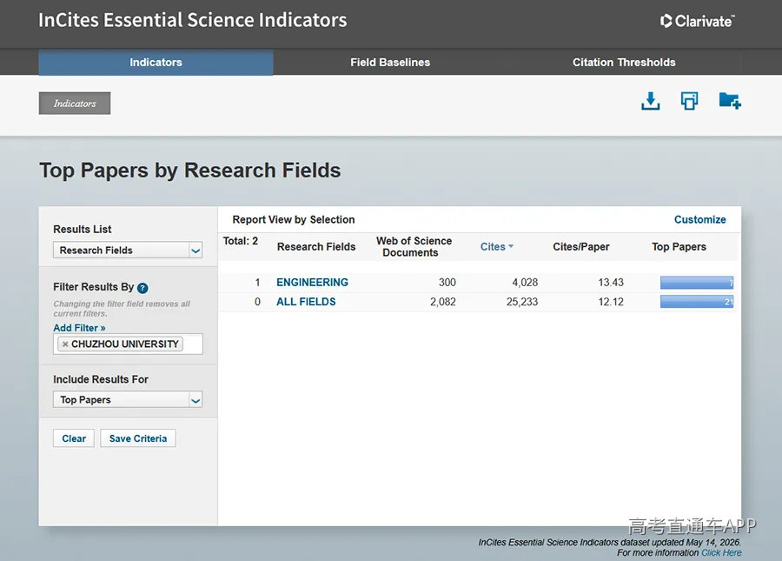Switch to the Indicators tab
The height and width of the screenshot is (561, 782).
[x=156, y=63]
